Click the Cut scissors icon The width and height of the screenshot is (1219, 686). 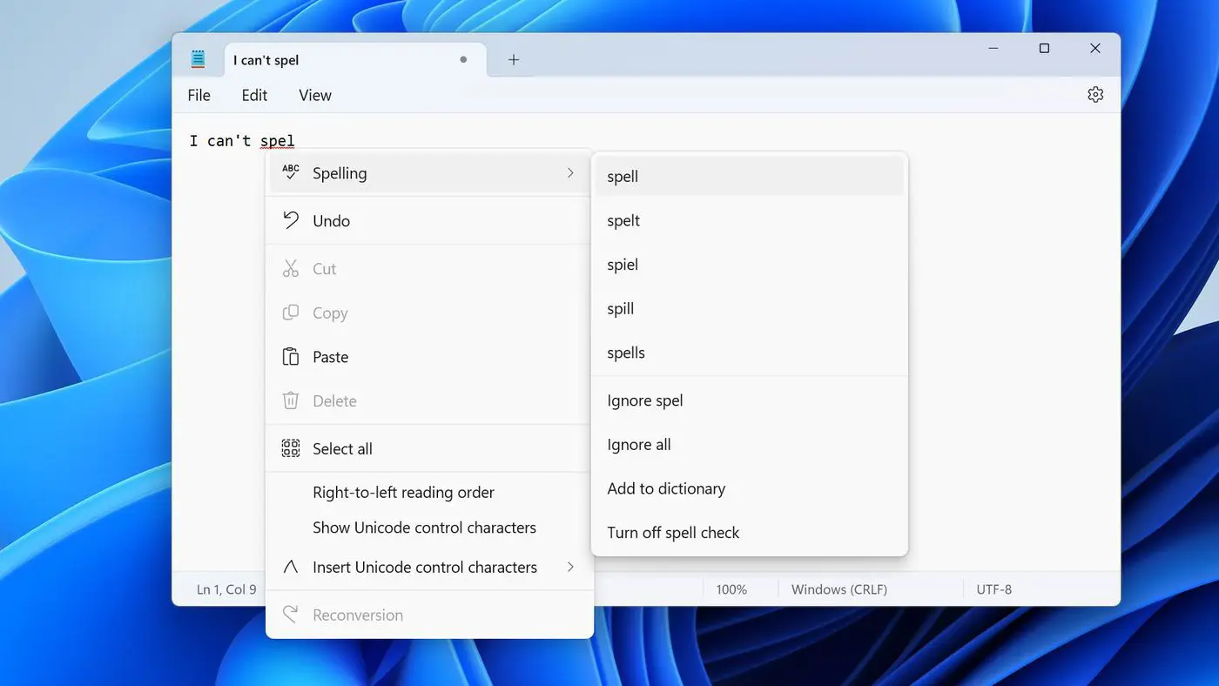pos(291,269)
